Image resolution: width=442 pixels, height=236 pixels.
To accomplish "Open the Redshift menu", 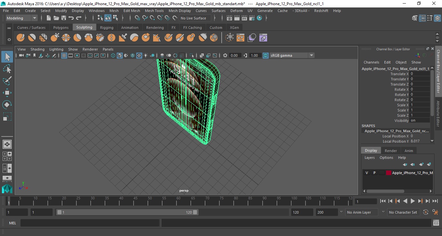I will click(x=321, y=11).
